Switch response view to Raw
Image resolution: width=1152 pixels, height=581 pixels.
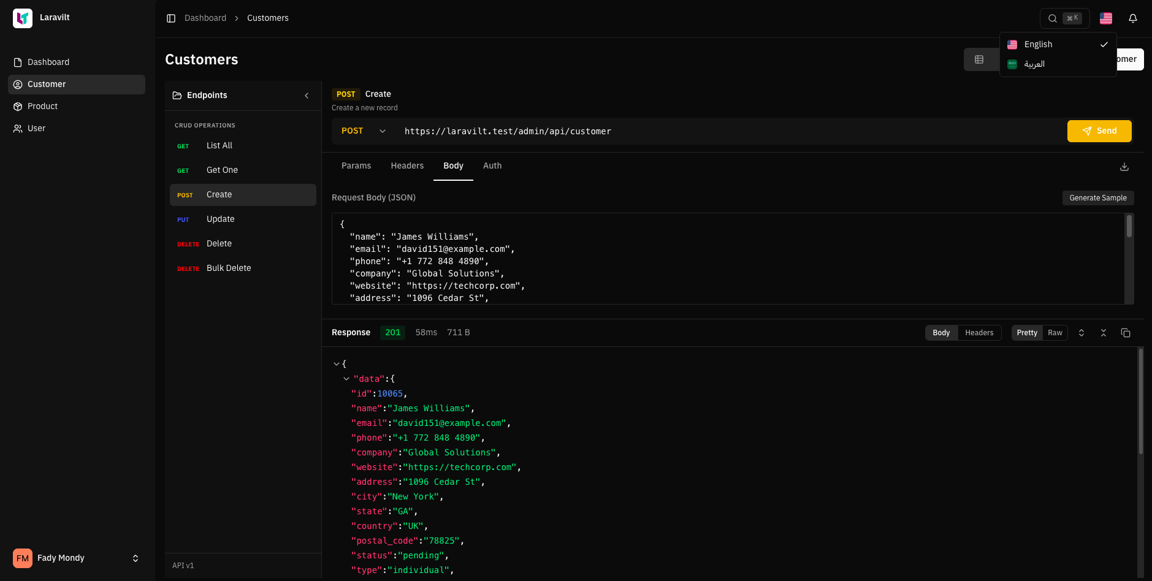1055,333
